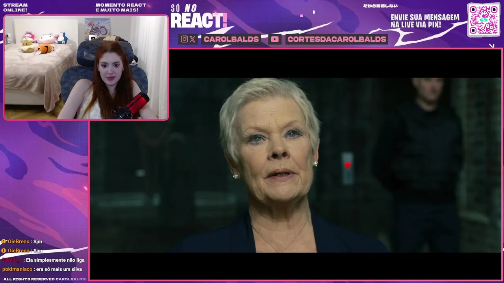Click 'ALL RIGHTS RESERVED CAROLBALDS!' footer text
The image size is (504, 283).
pyautogui.click(x=44, y=279)
